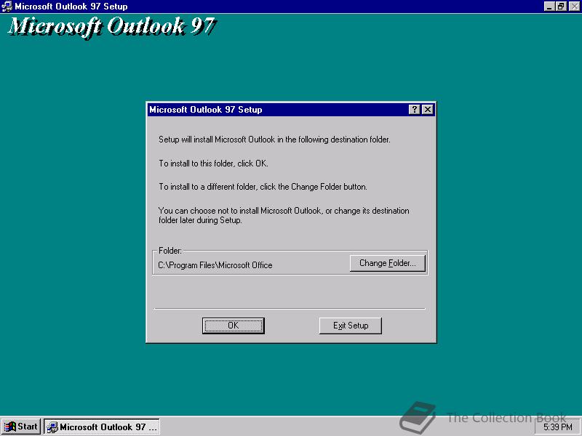Click the 'To install to a different folder' sentence
The height and width of the screenshot is (436, 582).
tap(263, 187)
